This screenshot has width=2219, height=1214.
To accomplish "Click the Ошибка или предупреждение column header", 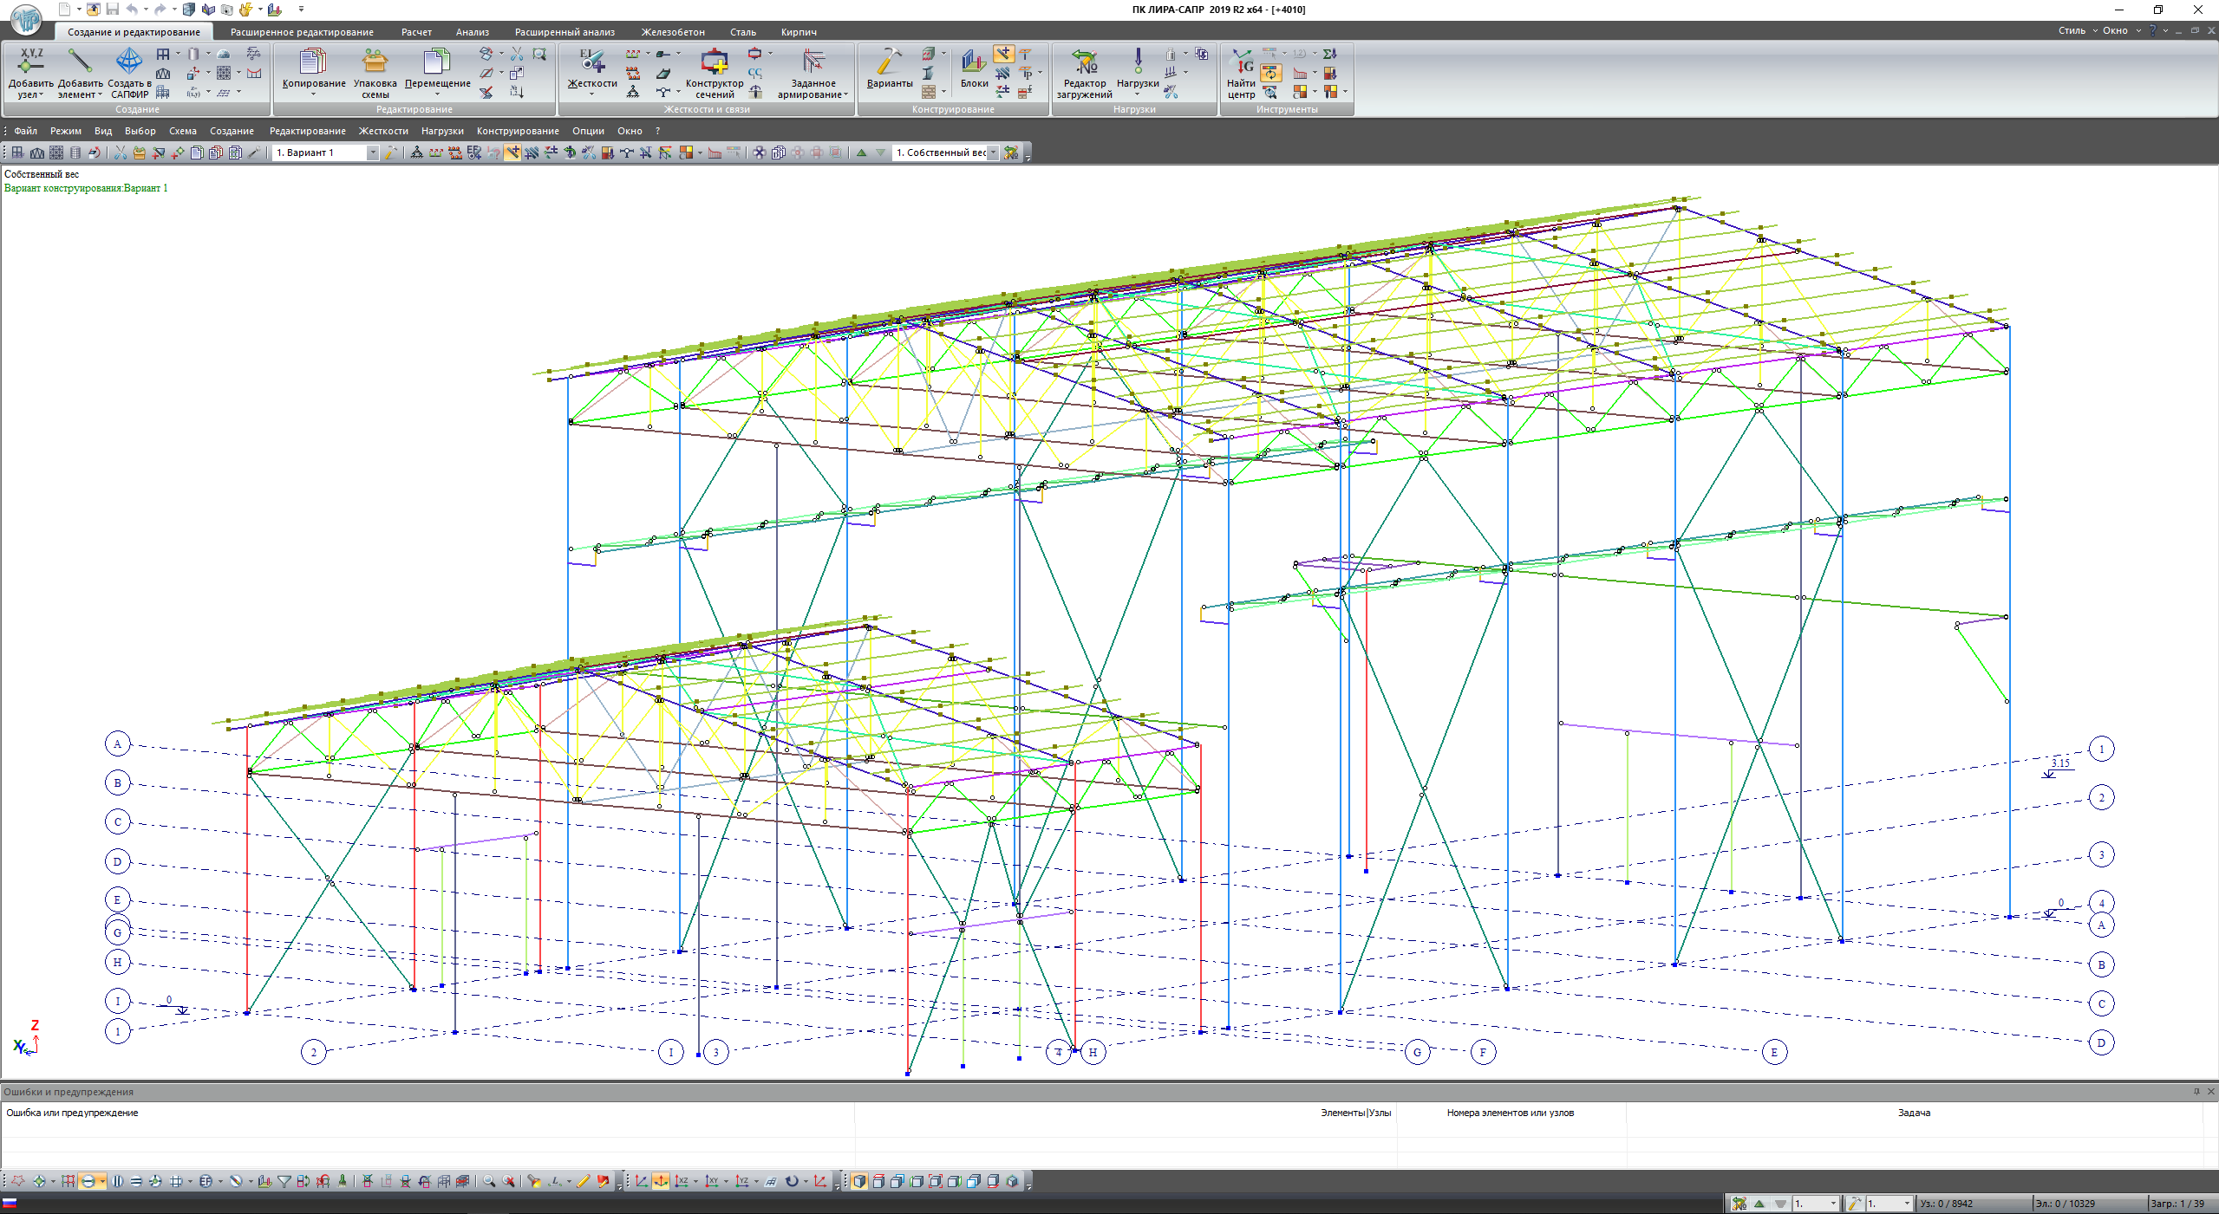I will [72, 1113].
